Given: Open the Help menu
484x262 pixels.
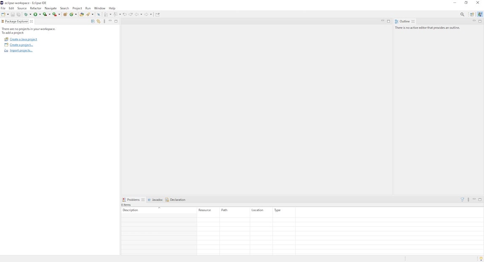Looking at the screenshot, I should pos(112,8).
